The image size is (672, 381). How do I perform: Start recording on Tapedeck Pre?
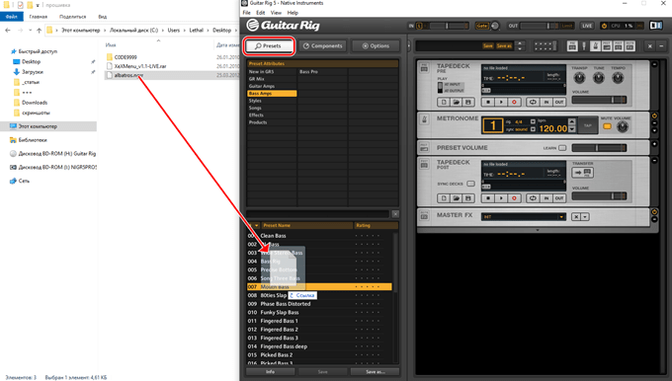514,103
